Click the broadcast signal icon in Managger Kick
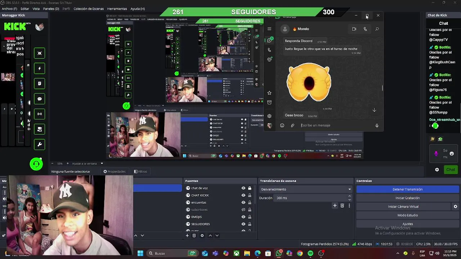Viewport: 461px width, 259px height. tap(40, 114)
